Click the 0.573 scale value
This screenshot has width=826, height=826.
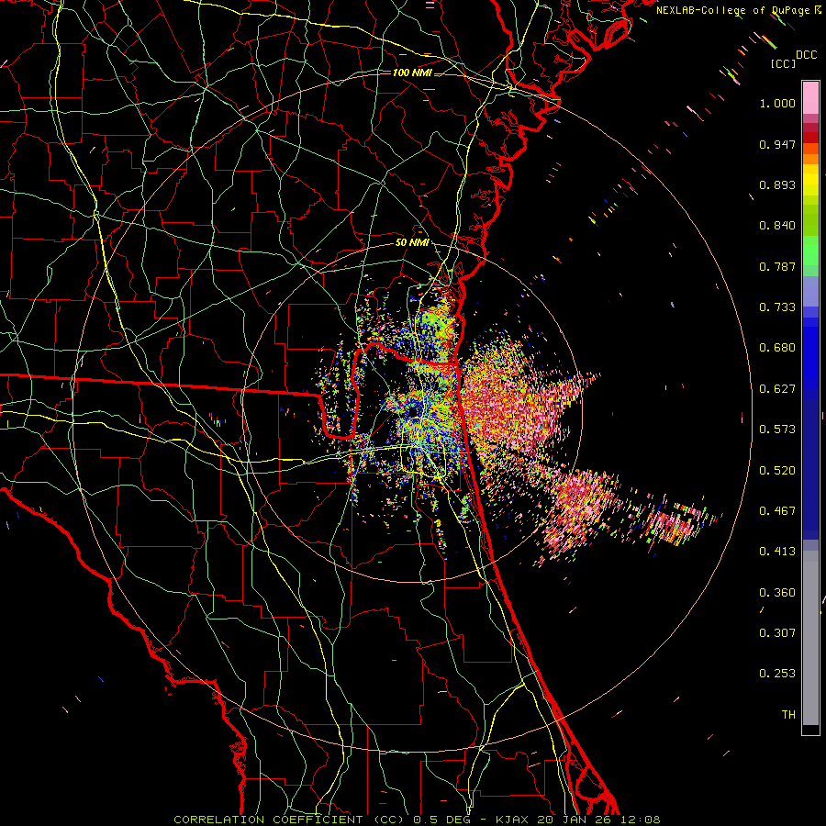(x=777, y=430)
